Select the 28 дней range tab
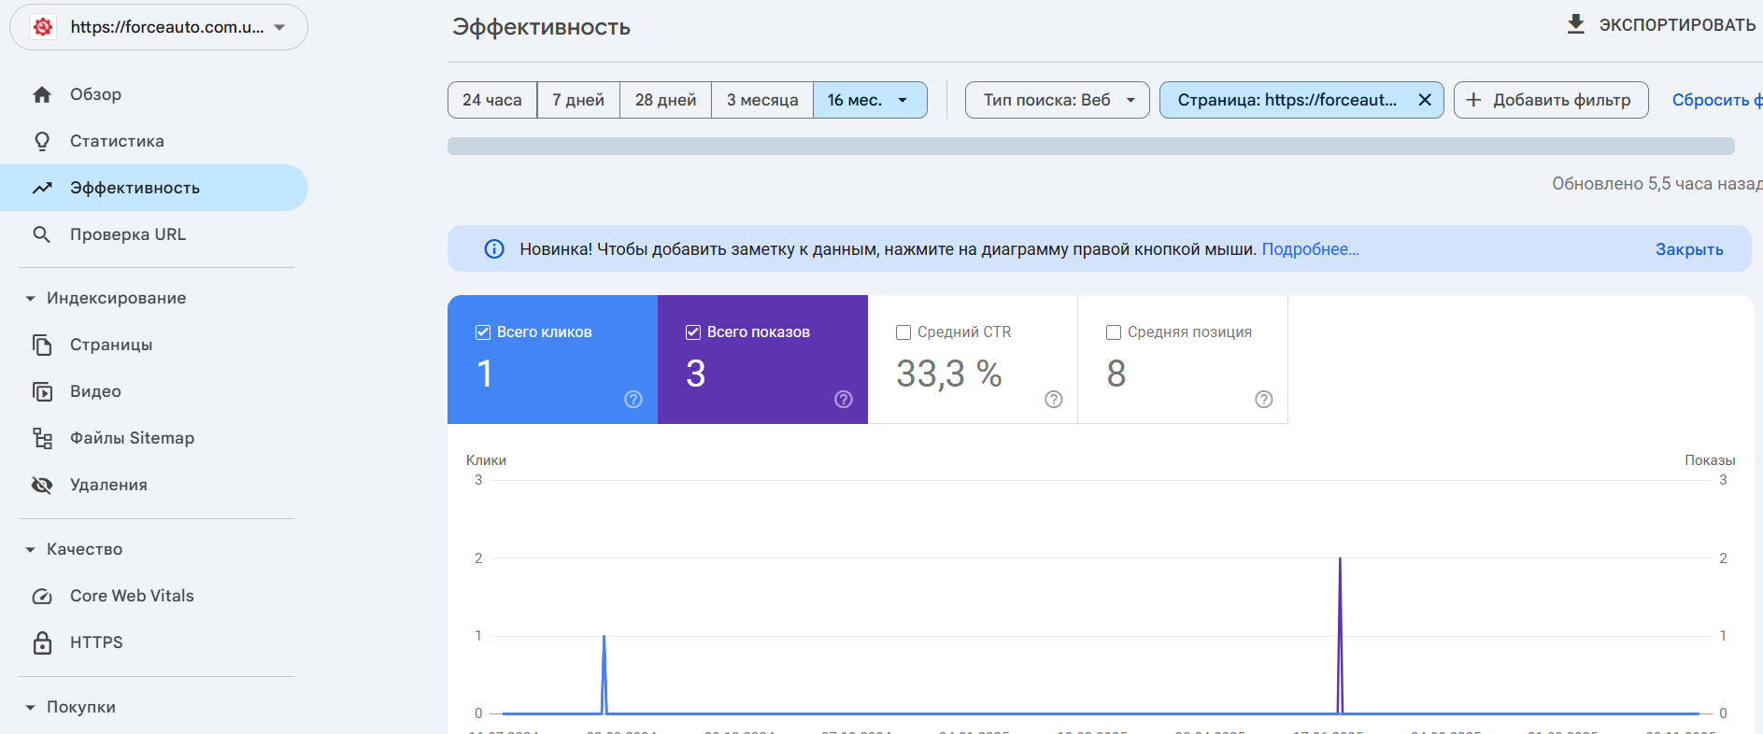 coord(665,100)
